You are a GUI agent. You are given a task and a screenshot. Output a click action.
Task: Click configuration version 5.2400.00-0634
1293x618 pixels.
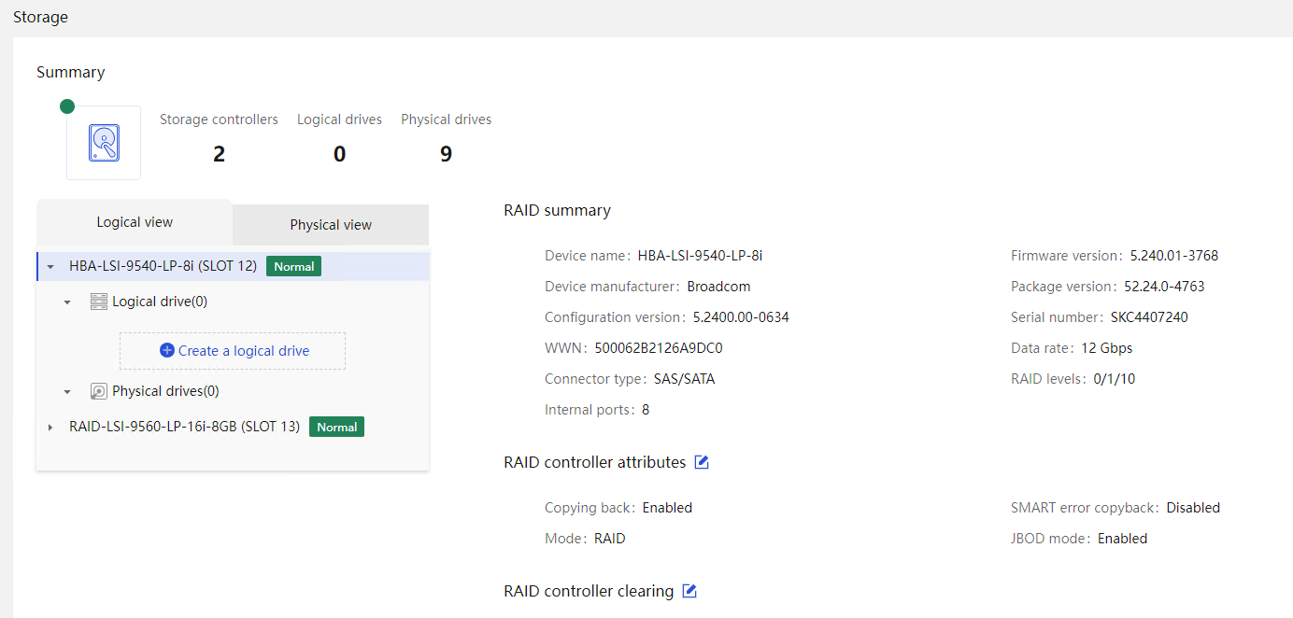(x=741, y=316)
